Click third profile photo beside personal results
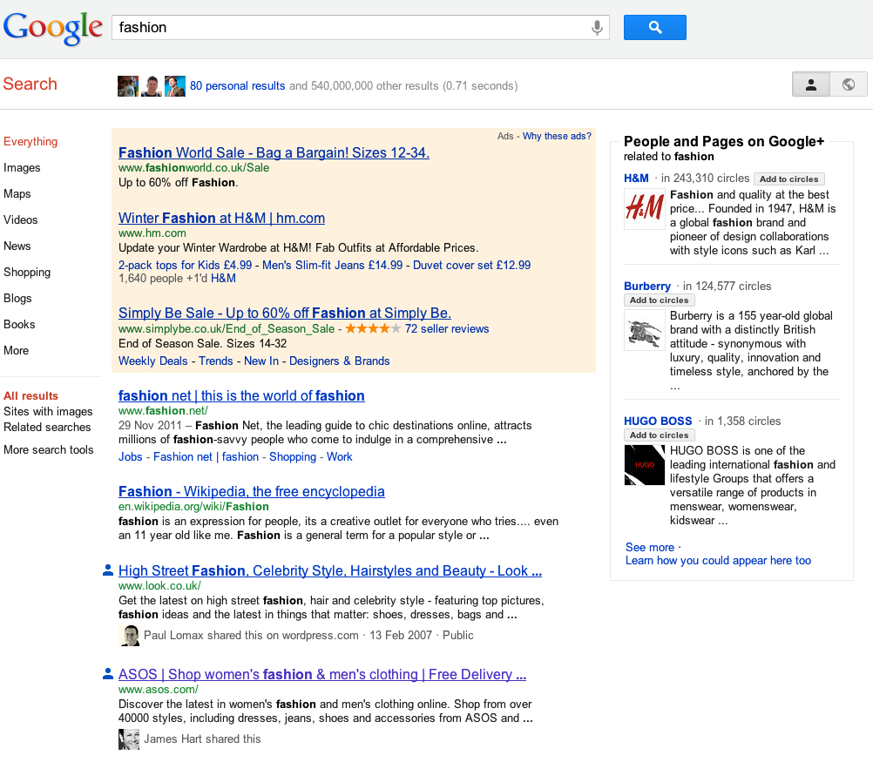Screen dimensions: 873x762 [174, 85]
